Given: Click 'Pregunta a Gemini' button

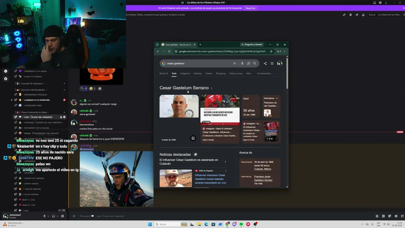Looking at the screenshot, I should [x=252, y=45].
